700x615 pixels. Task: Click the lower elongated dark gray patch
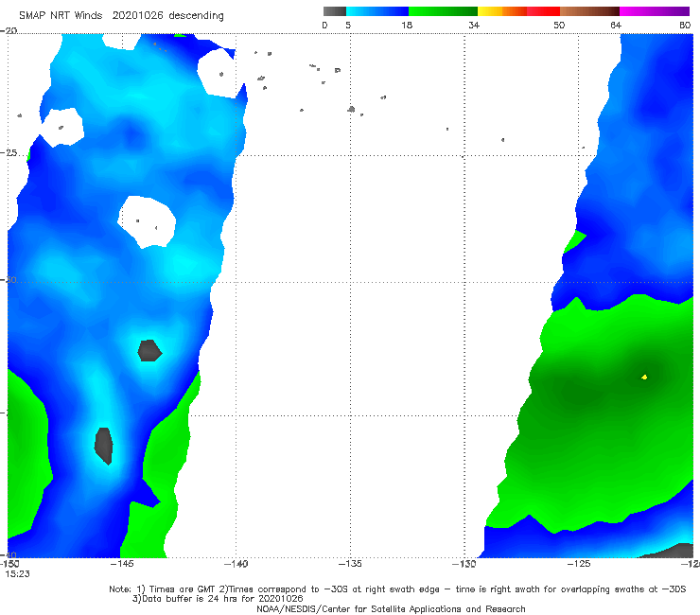pyautogui.click(x=103, y=446)
